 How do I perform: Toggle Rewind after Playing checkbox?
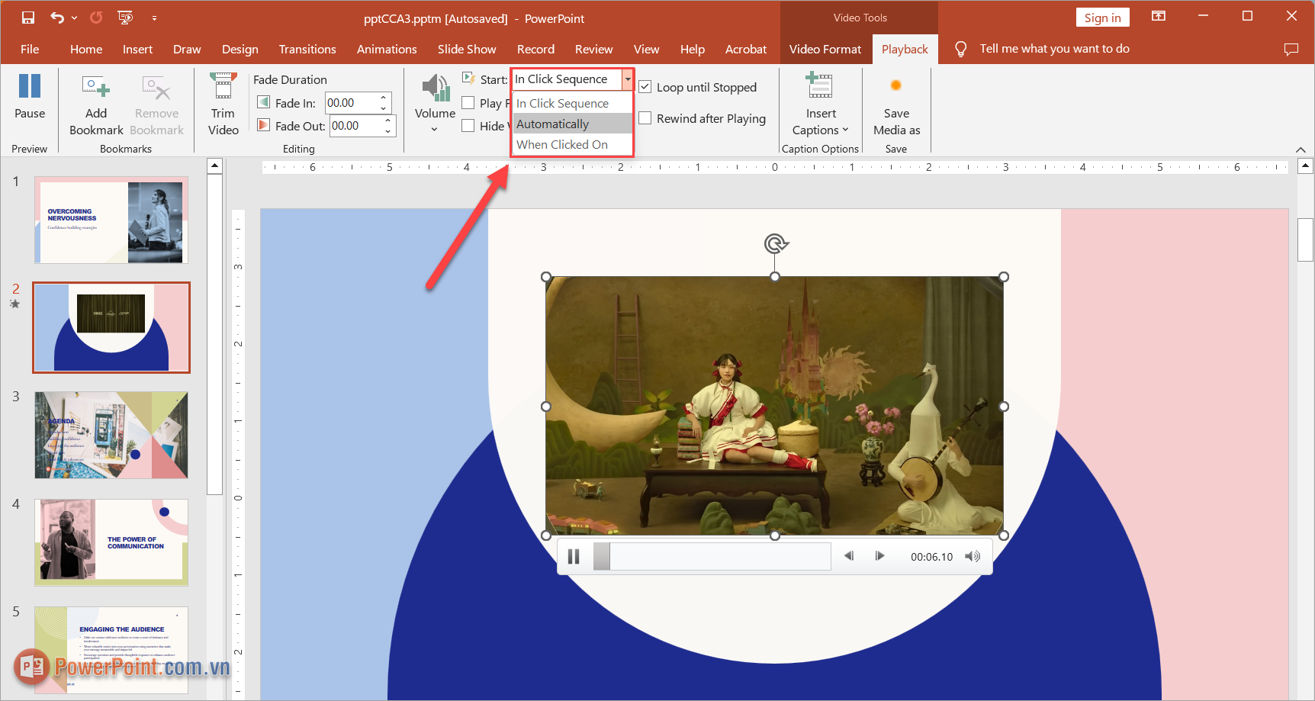click(x=645, y=118)
